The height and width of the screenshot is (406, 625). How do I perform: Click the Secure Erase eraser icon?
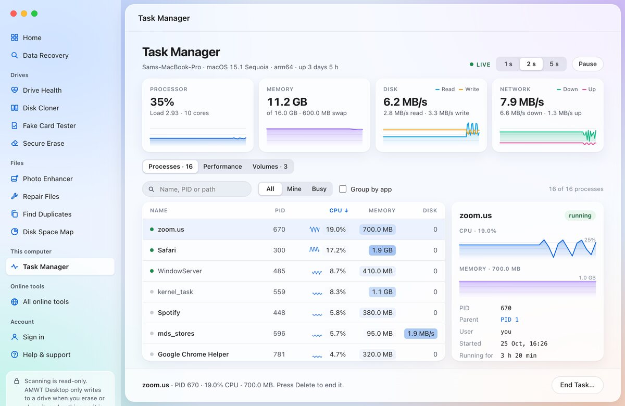pos(15,143)
